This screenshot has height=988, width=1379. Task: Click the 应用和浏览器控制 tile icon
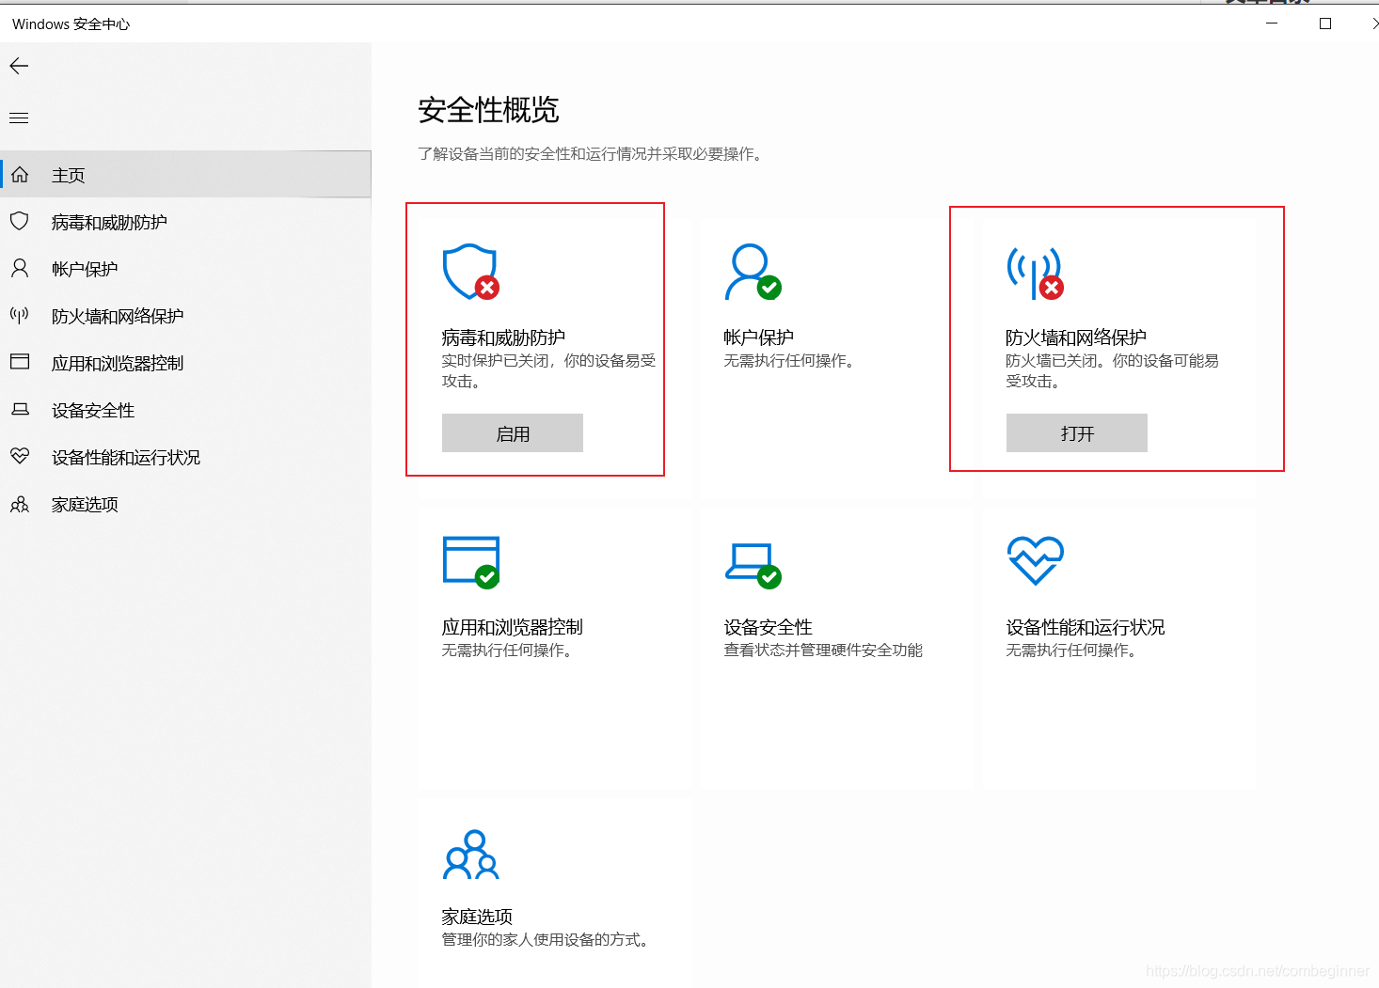(470, 561)
